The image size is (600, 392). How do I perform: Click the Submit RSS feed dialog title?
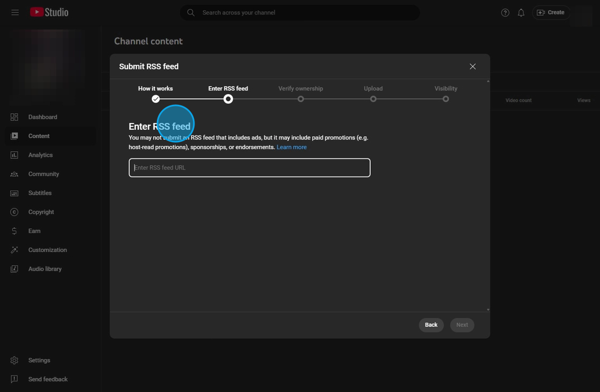(149, 66)
